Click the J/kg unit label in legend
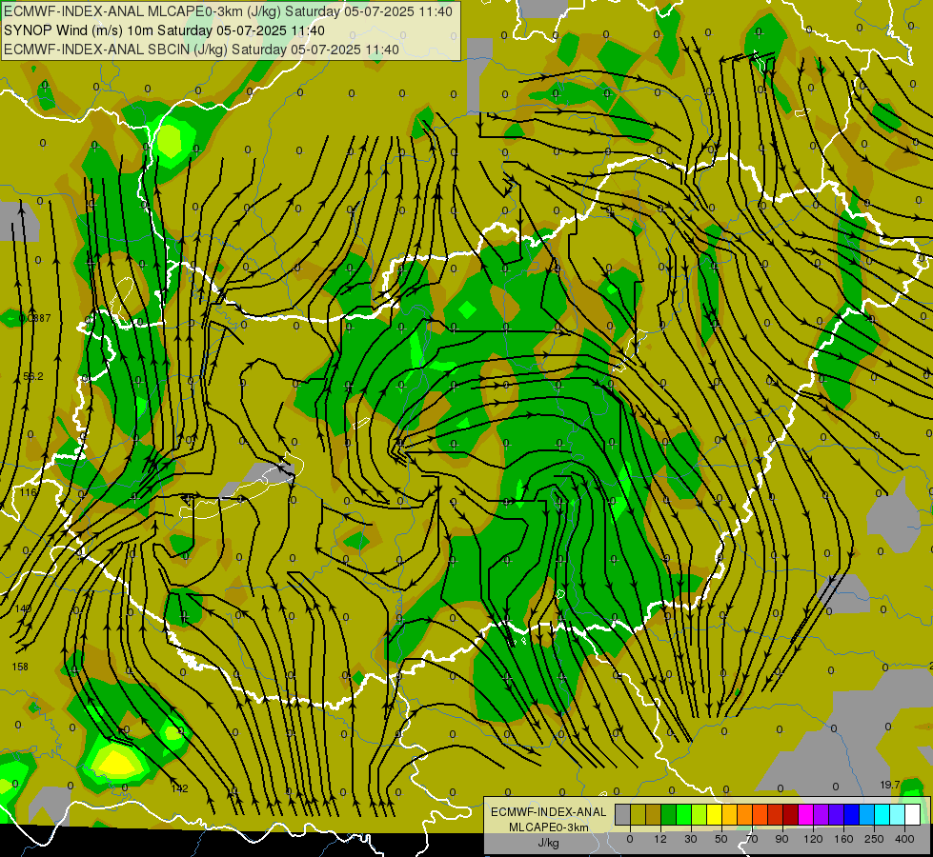Viewport: 933px width, 857px height. point(549,843)
